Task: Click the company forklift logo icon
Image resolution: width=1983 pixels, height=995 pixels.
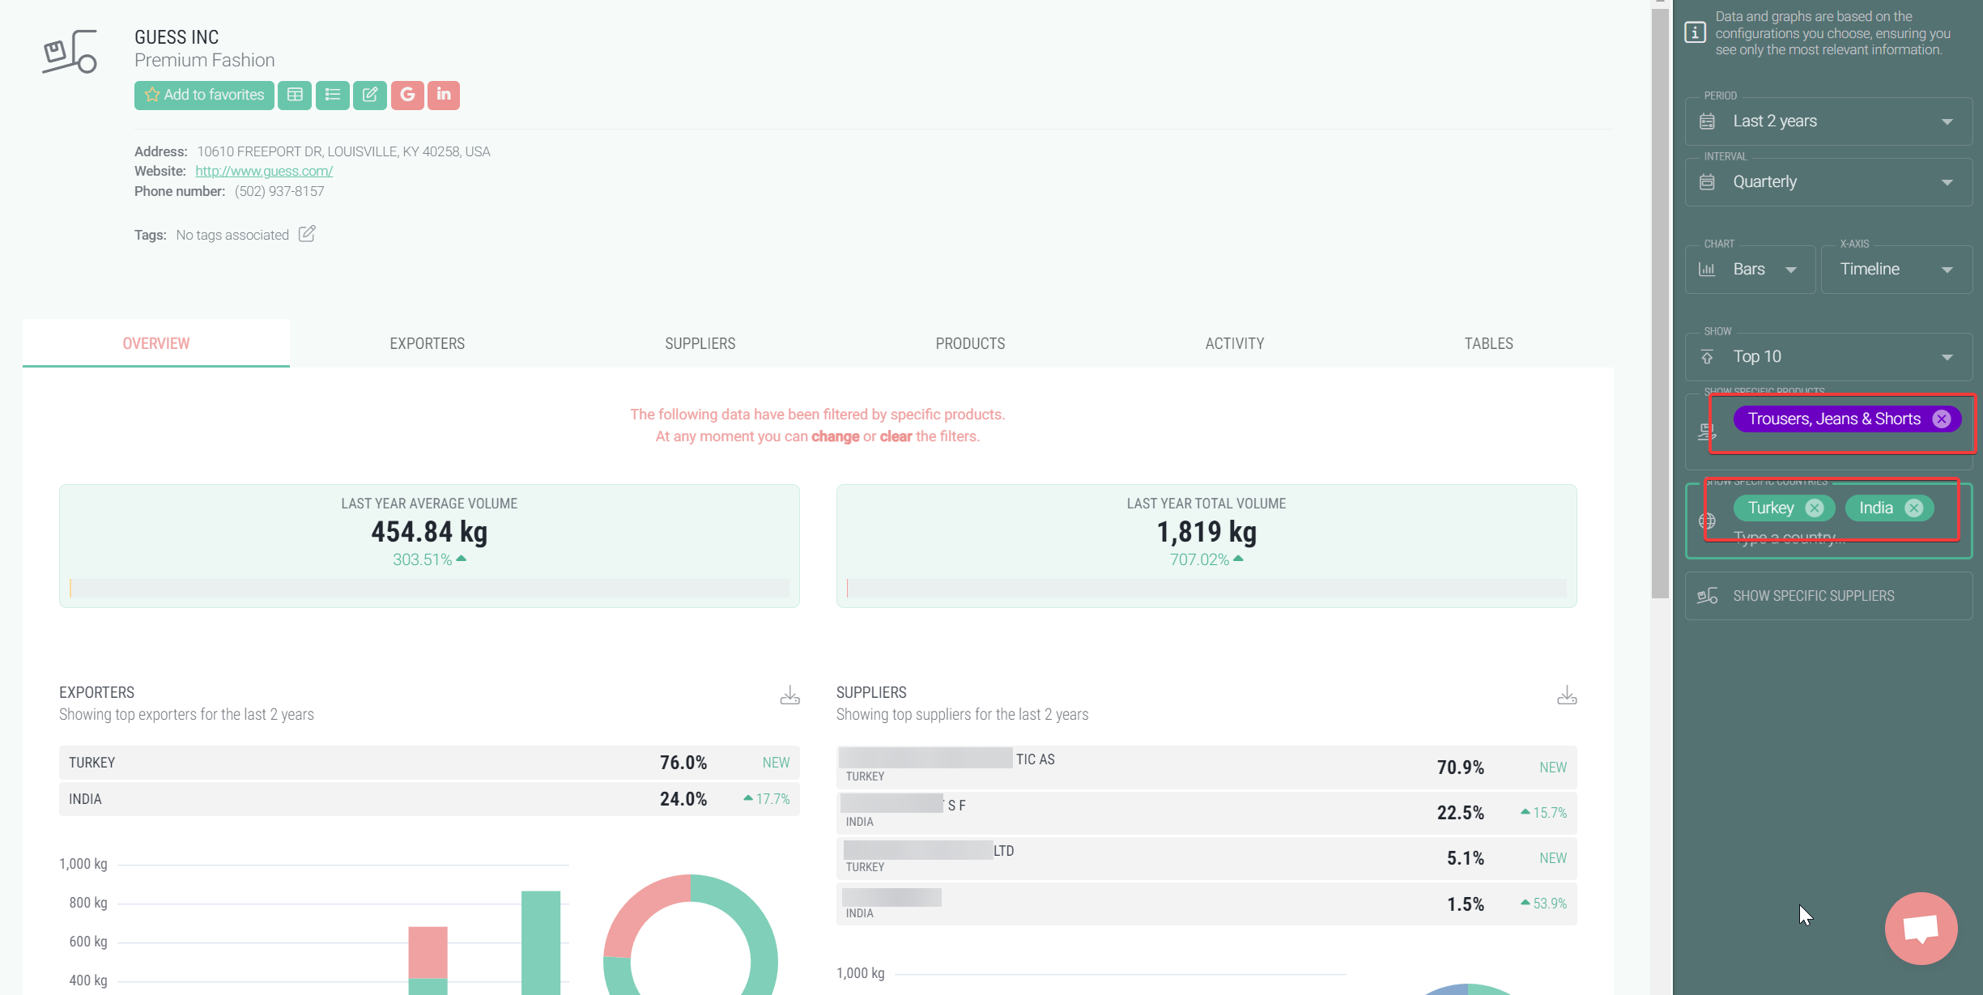Action: (70, 52)
